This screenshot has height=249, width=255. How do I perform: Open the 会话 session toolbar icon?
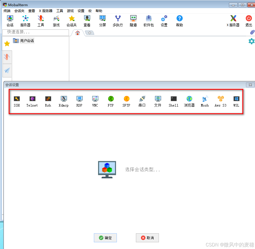(x=10, y=21)
